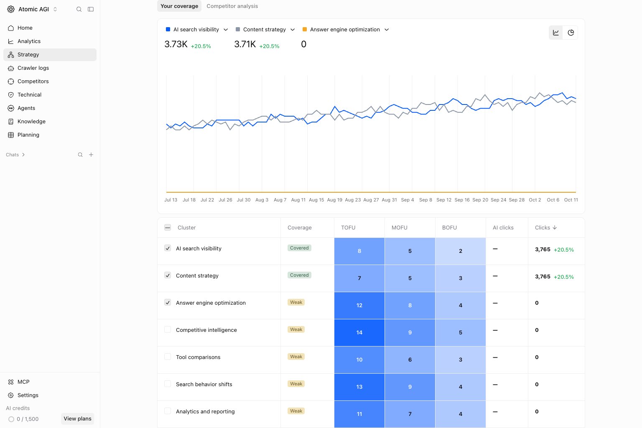Switch to line chart view icon
The height and width of the screenshot is (428, 642).
click(x=556, y=33)
